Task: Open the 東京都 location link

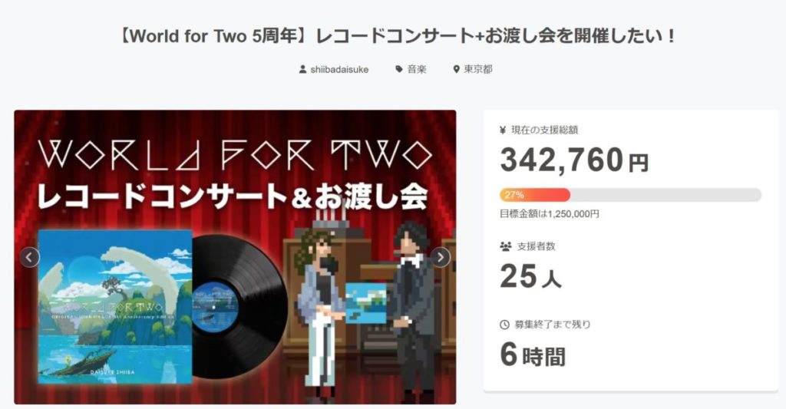Action: click(477, 70)
